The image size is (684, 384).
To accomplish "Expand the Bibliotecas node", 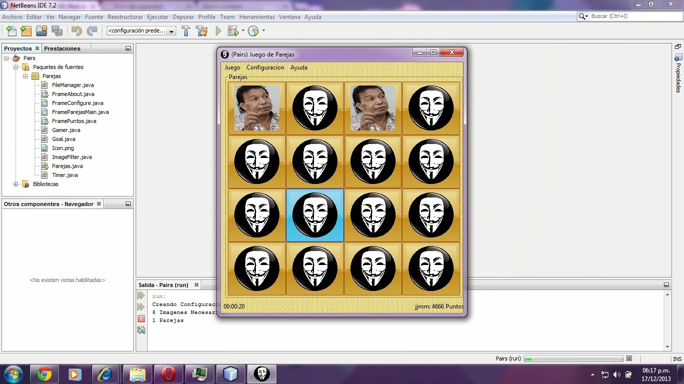I will tap(16, 184).
